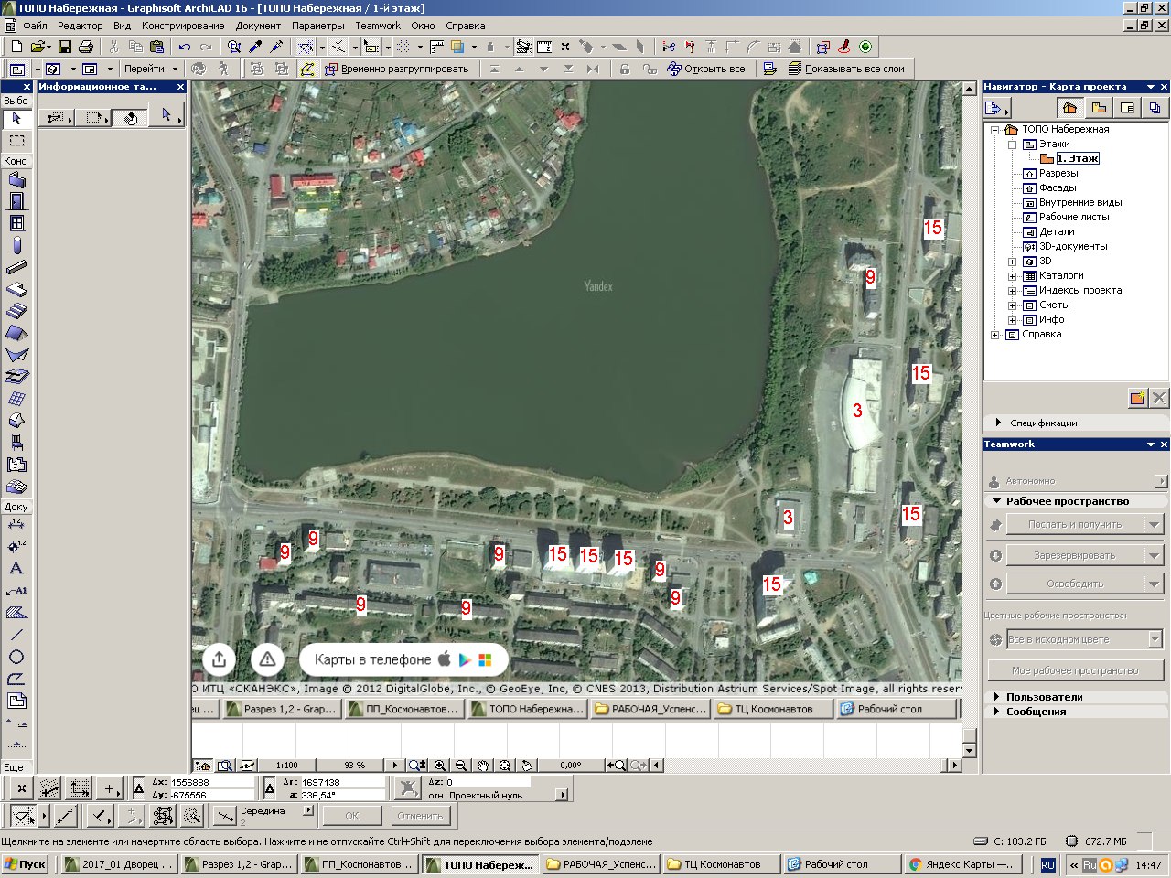Expand the Спецификации section
This screenshot has width=1171, height=878.
(x=998, y=423)
